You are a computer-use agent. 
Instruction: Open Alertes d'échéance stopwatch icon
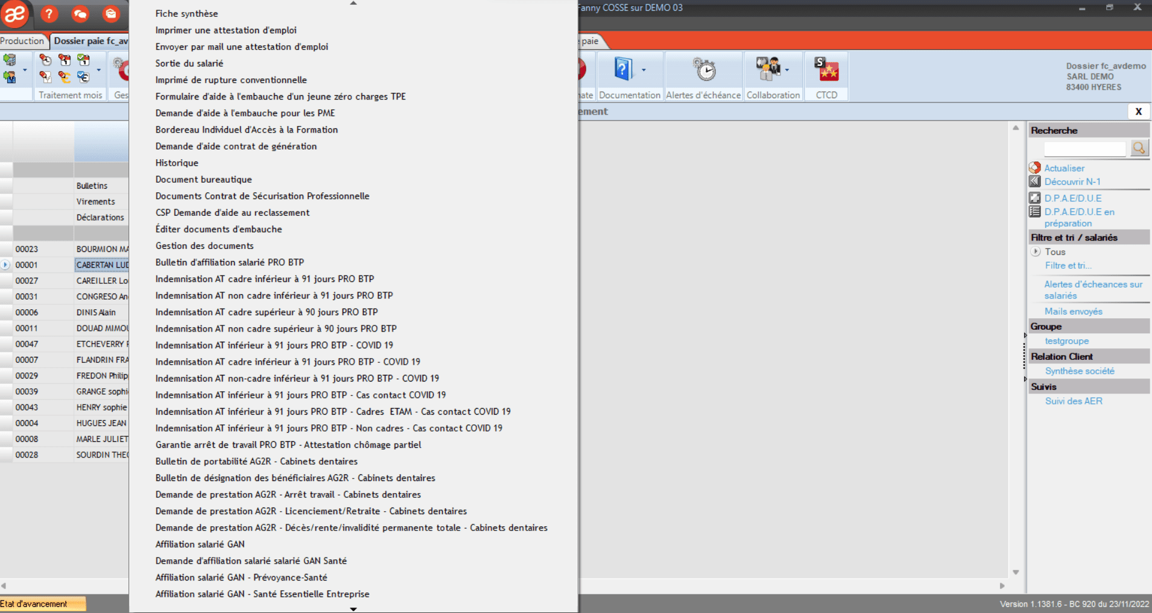coord(704,69)
